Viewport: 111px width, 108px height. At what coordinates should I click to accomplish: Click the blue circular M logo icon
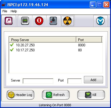[x=100, y=21]
